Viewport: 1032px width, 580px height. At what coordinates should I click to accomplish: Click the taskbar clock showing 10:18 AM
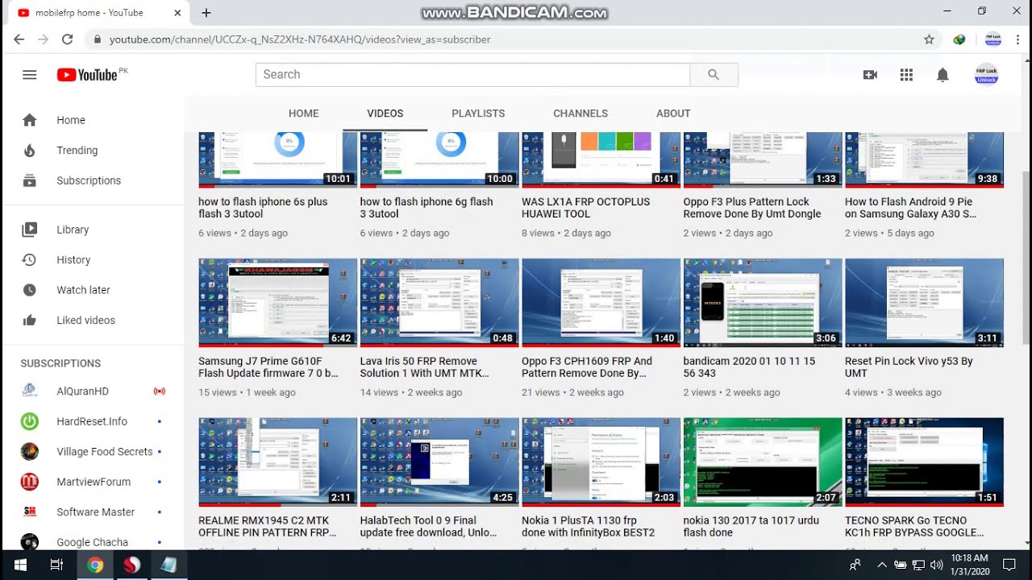[x=969, y=565]
